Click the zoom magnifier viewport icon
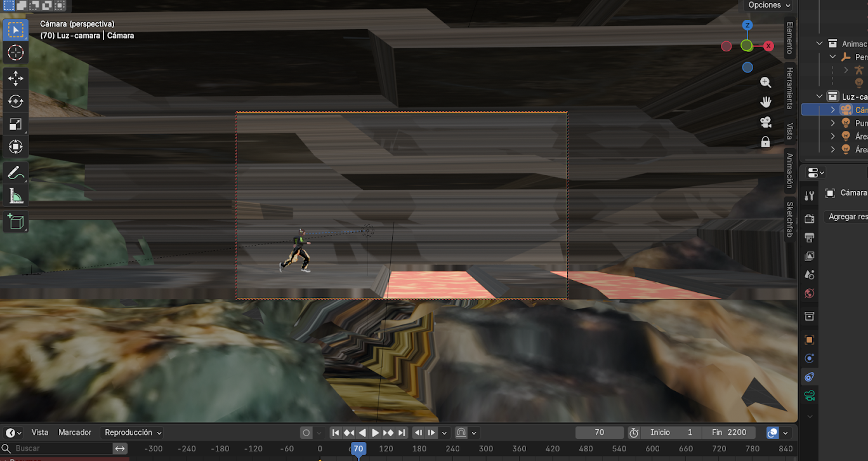868x461 pixels. coord(766,83)
